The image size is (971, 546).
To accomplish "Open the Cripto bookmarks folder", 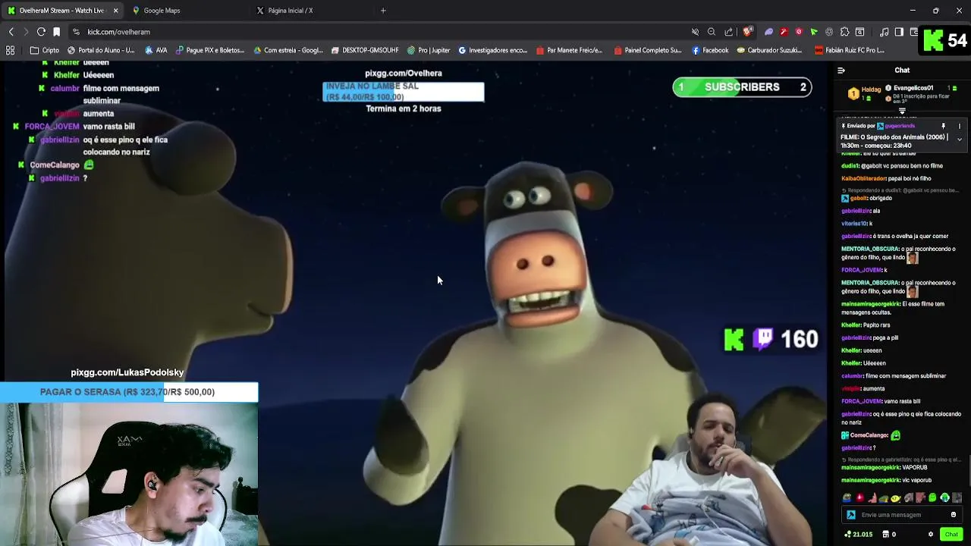I will coord(45,50).
